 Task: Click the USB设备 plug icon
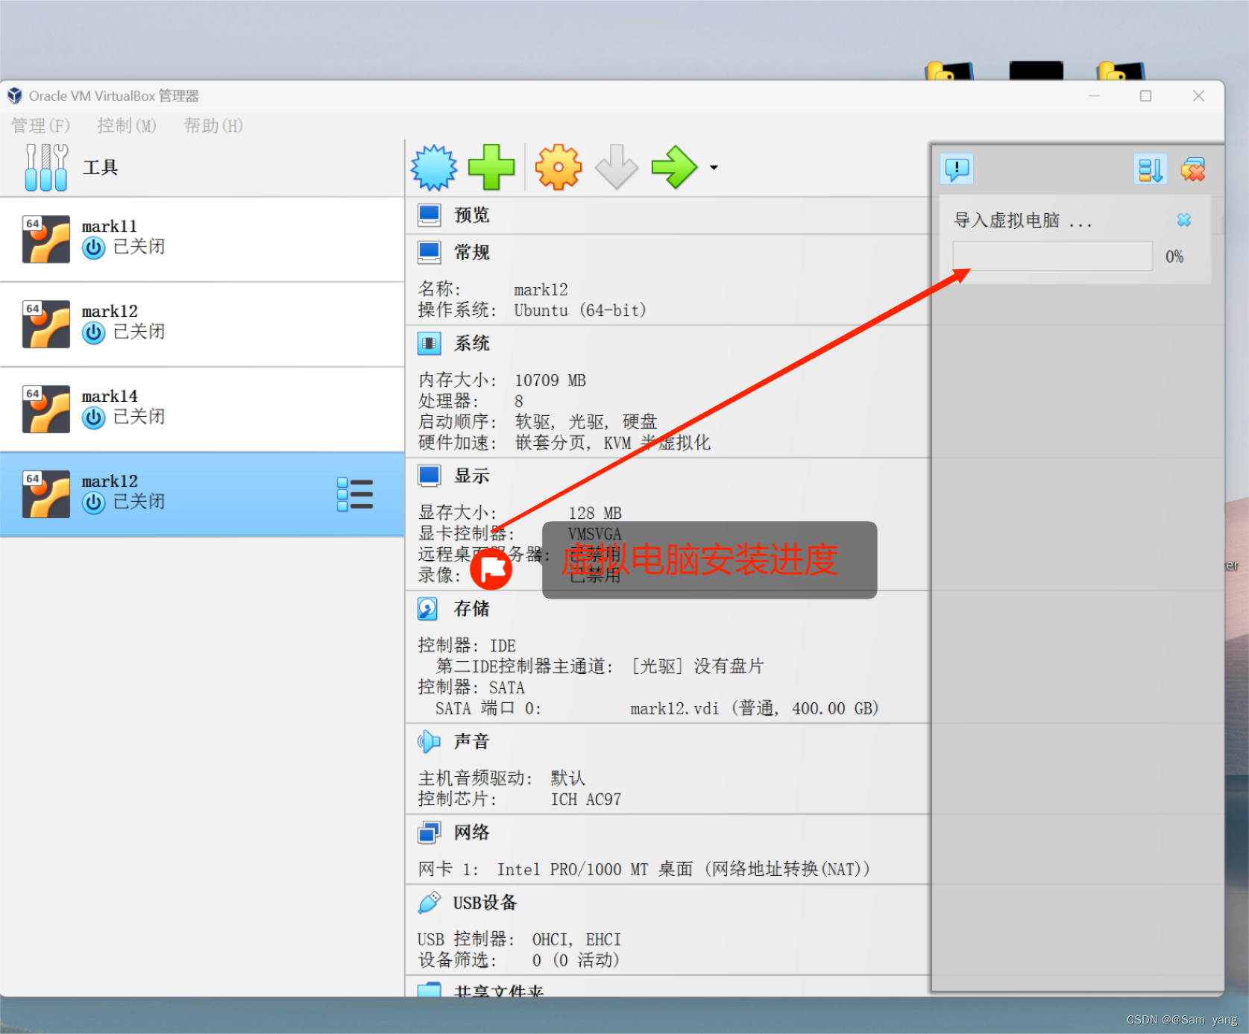429,903
